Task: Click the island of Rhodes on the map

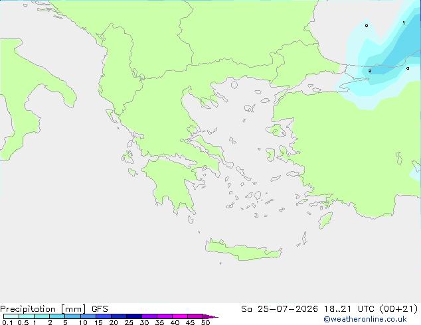Action: [x=325, y=220]
